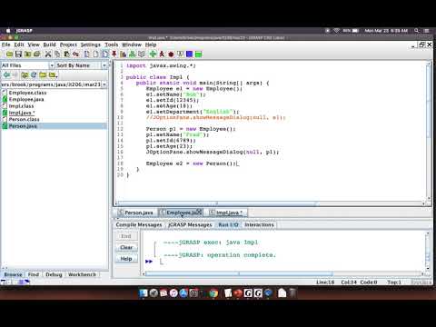This screenshot has width=436, height=327.
Task: Click the Run I/O horizontal scrollbar
Action: [239, 273]
